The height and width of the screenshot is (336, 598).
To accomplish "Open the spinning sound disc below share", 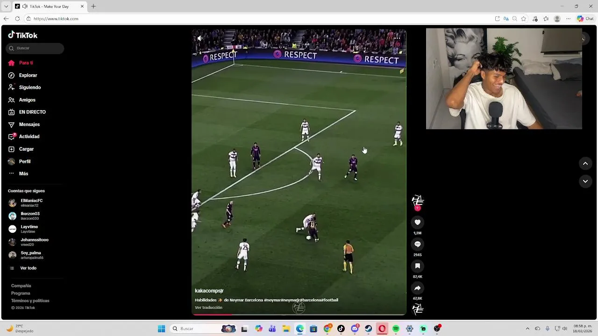I will 418,309.
